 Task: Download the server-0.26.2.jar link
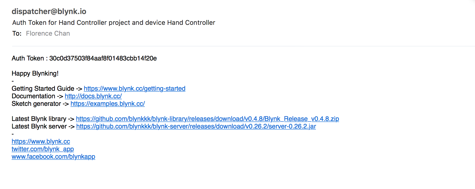click(x=196, y=126)
